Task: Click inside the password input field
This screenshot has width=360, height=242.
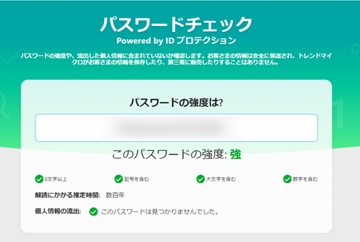Action: [176, 128]
